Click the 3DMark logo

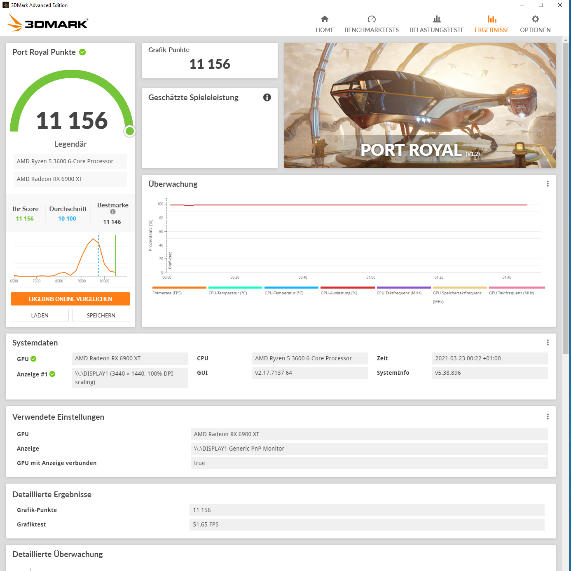click(x=47, y=23)
